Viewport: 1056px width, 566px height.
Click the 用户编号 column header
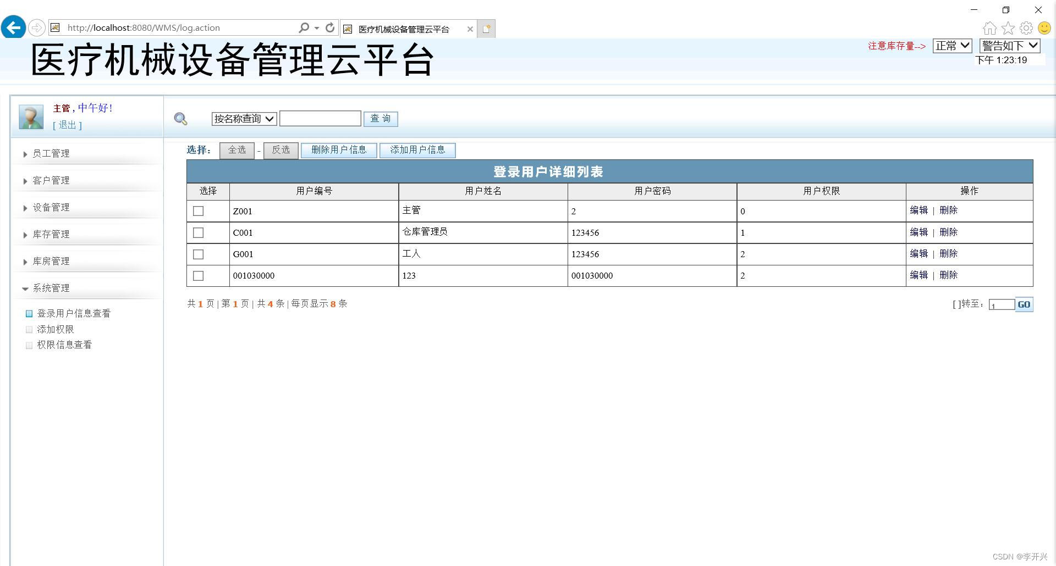click(314, 191)
